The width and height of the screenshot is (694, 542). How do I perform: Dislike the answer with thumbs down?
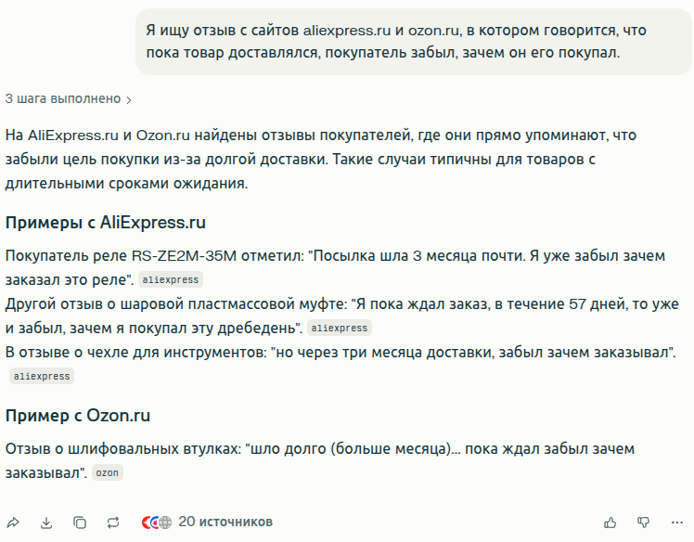coord(644,523)
